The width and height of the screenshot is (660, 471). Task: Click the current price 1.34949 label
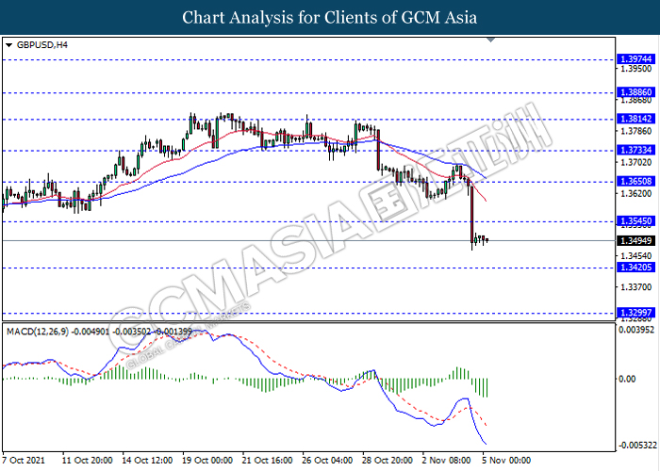(636, 240)
